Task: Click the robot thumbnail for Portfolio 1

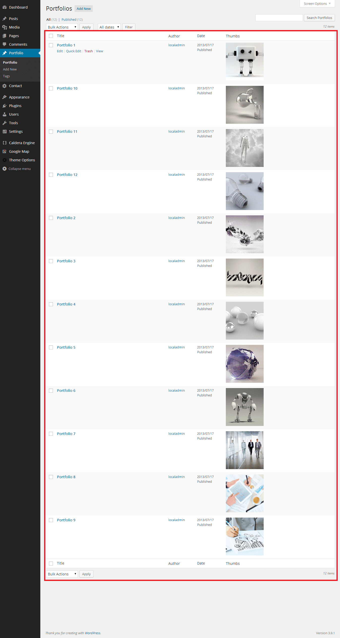Action: [245, 62]
